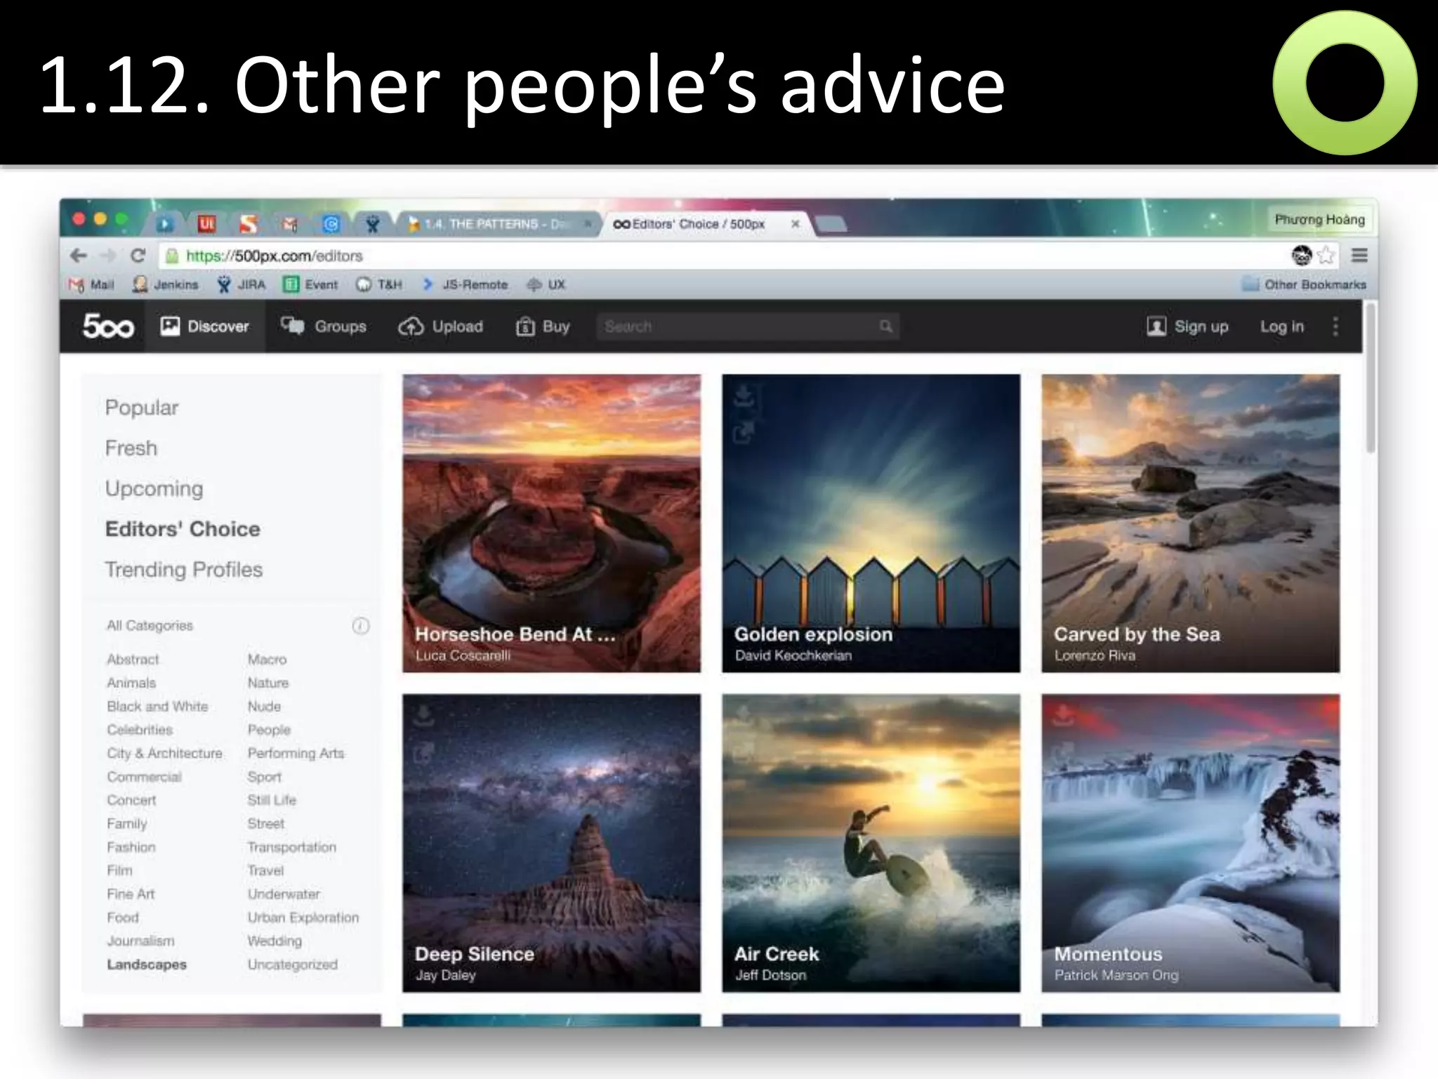Click the browser extension icon beside star
Viewport: 1438px width, 1079px height.
point(1302,255)
